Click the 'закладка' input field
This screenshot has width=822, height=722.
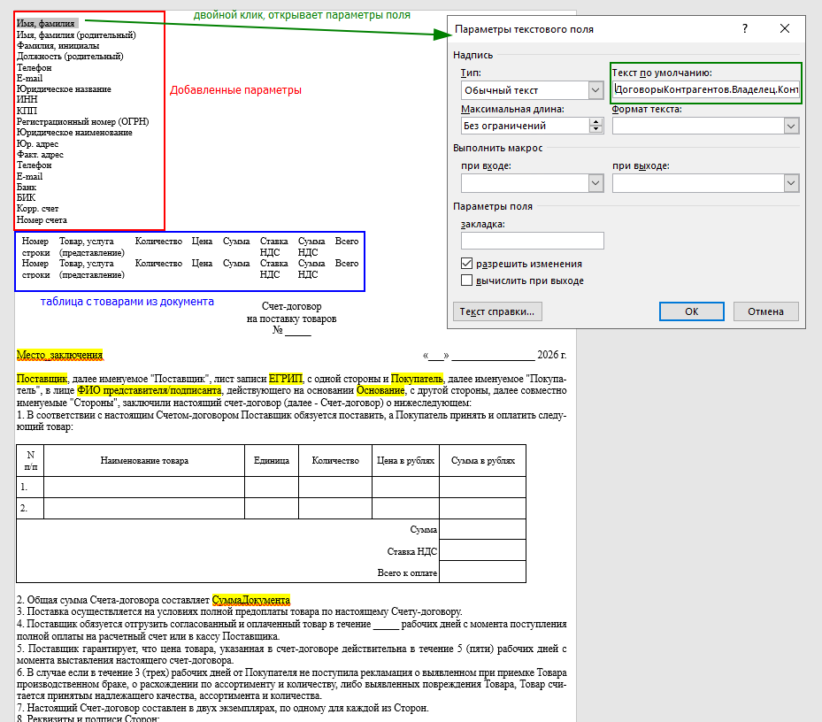(x=532, y=241)
